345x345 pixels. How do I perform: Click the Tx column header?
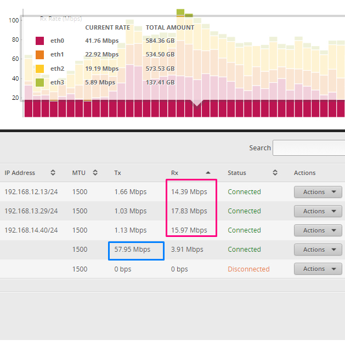[x=118, y=173]
